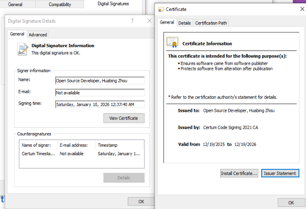The height and width of the screenshot is (209, 306).
Task: Click the E-mail field showing Not available
Action: (100, 93)
